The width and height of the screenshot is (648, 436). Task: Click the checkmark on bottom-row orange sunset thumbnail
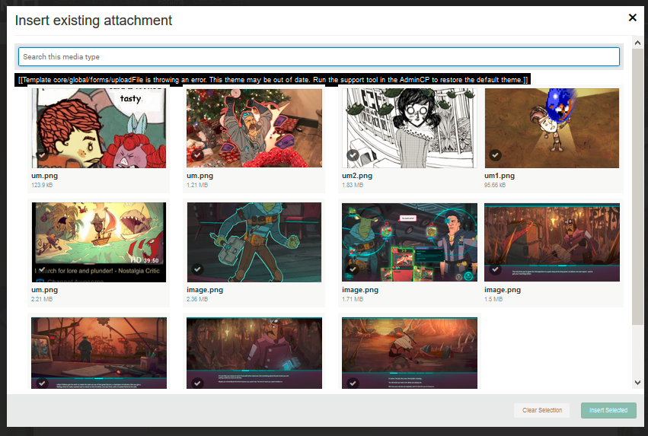click(353, 383)
